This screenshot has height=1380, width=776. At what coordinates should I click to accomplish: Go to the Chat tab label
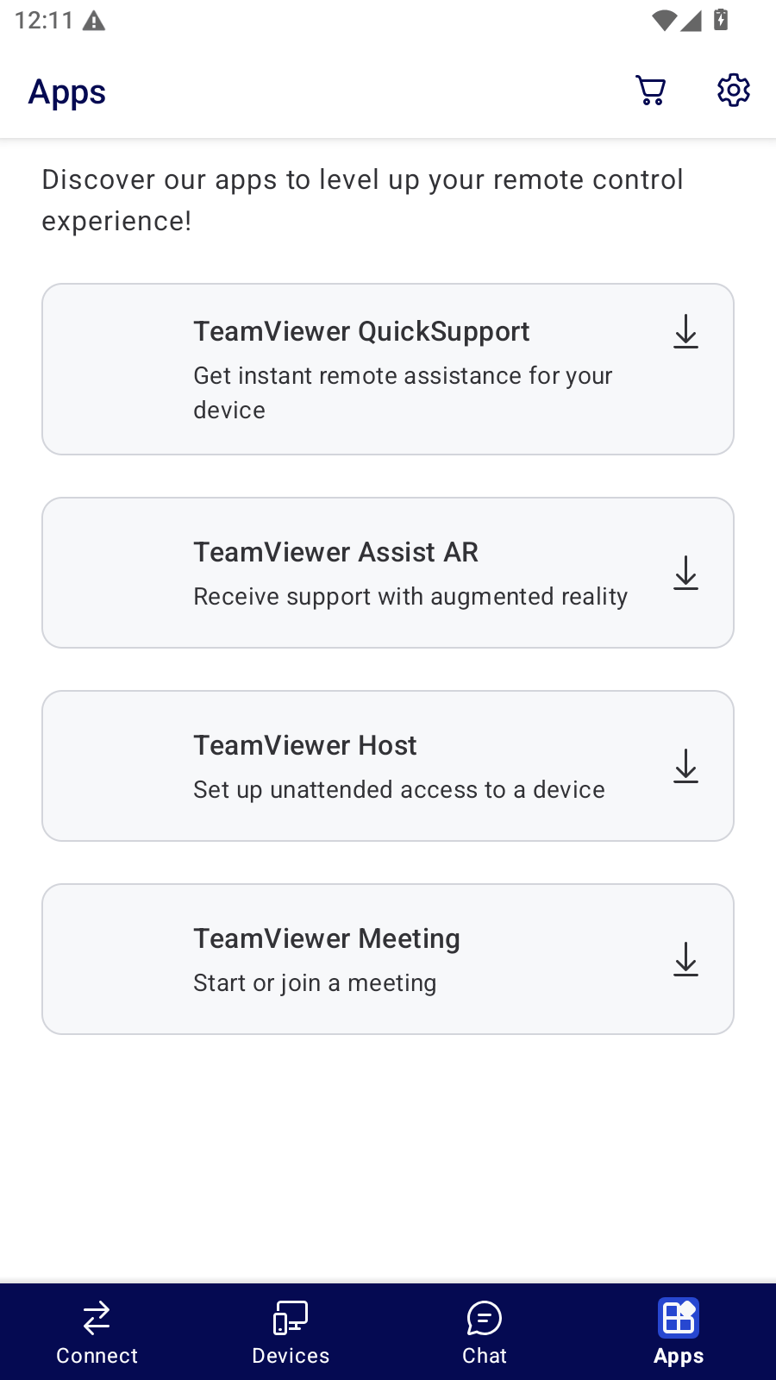(485, 1356)
